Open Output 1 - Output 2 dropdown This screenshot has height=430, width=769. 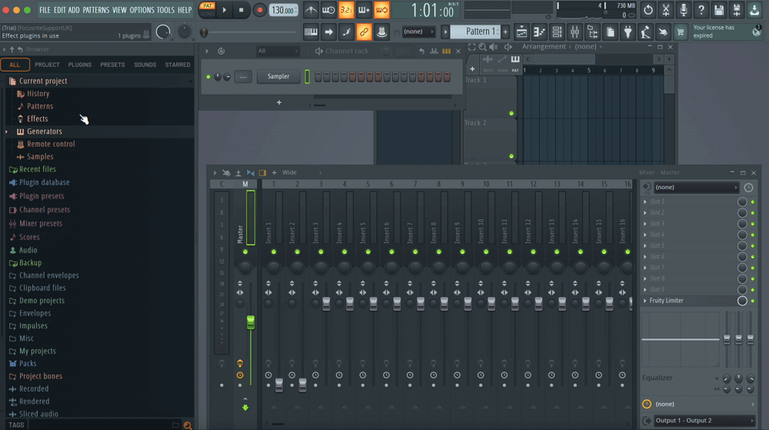[704, 421]
